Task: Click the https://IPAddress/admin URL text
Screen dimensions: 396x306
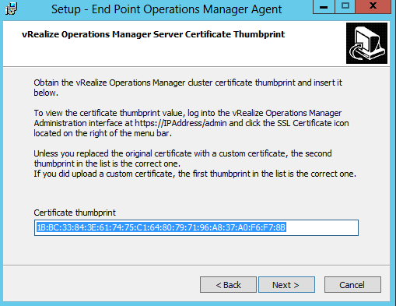Action: (180, 123)
